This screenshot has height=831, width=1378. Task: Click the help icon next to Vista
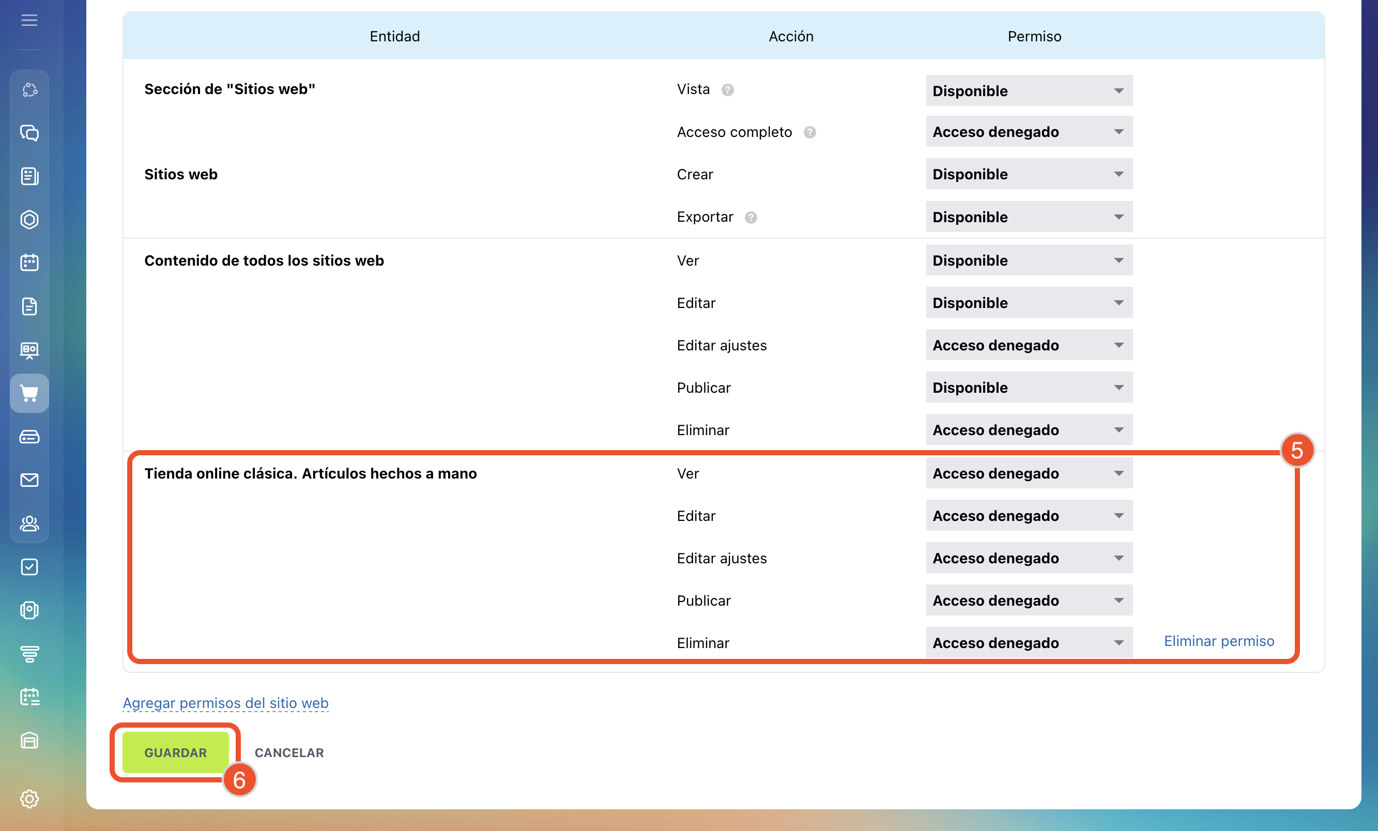pos(727,90)
